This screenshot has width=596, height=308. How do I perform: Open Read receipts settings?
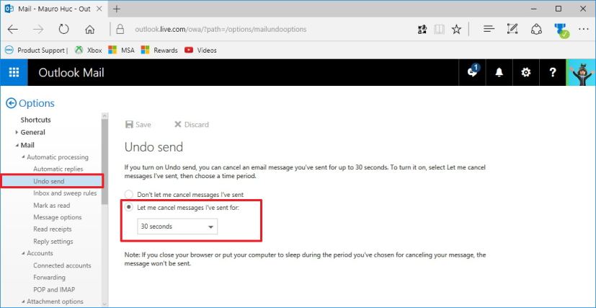[x=53, y=229]
